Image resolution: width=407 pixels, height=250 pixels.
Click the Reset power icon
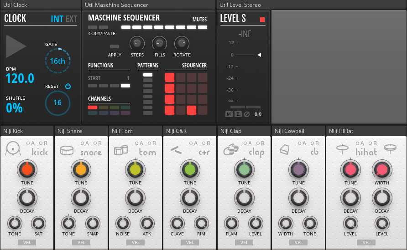click(68, 86)
